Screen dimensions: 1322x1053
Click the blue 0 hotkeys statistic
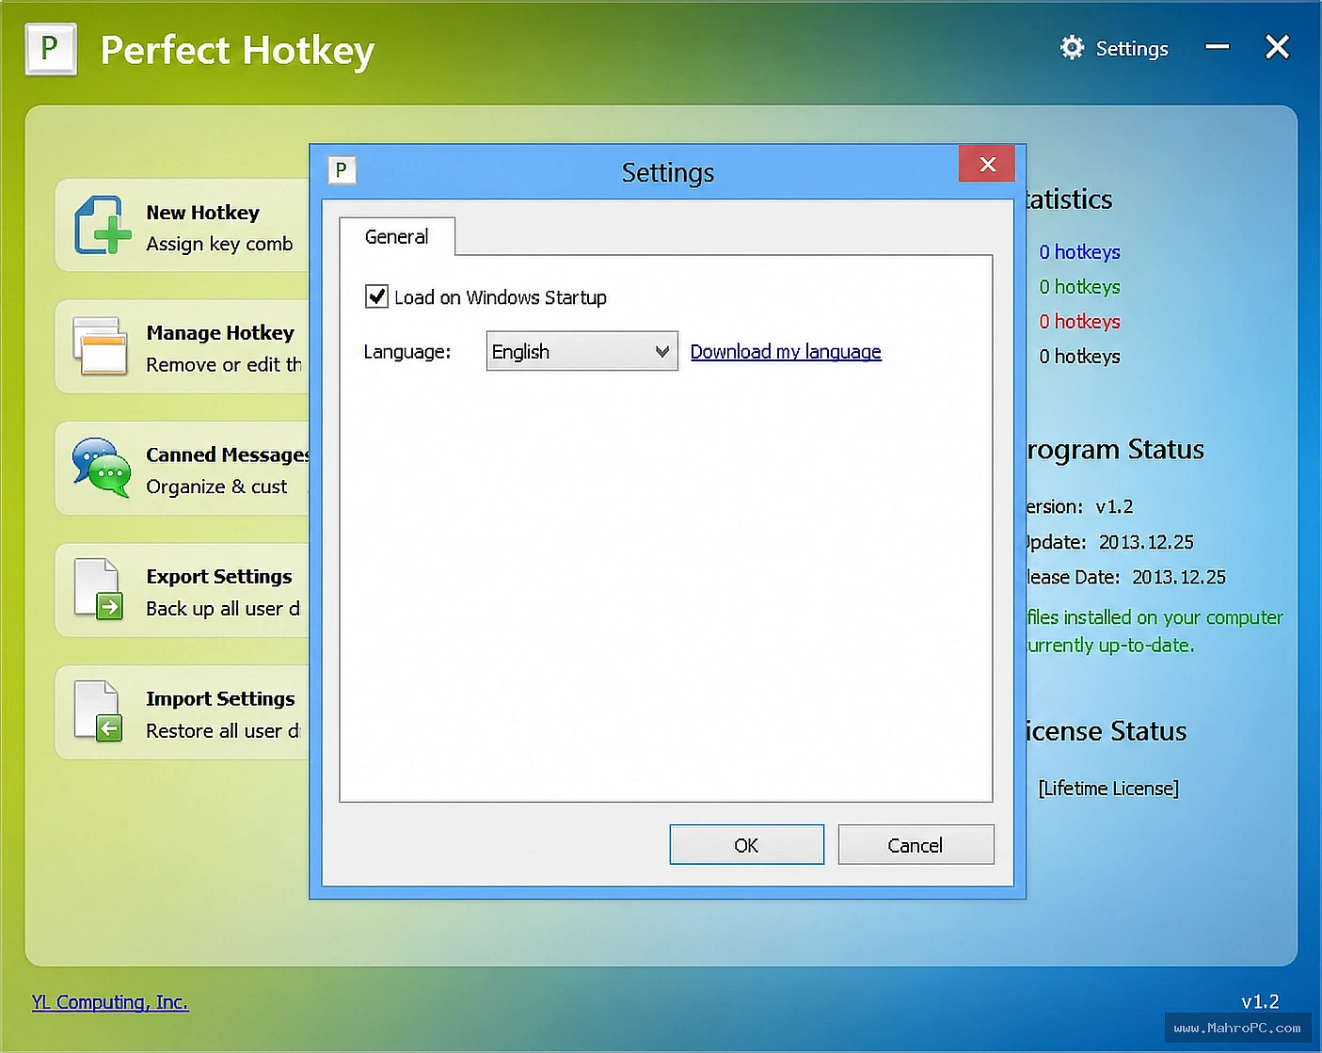1079,252
